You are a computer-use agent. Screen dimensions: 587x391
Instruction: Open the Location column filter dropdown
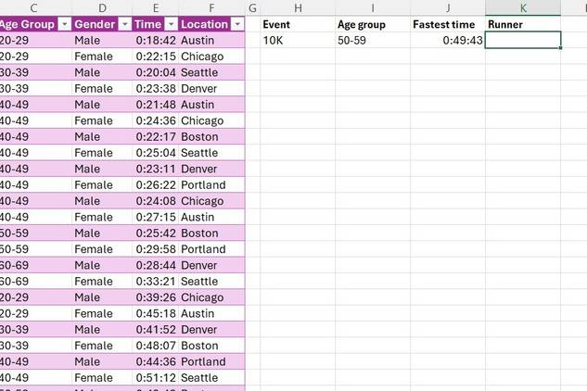(237, 24)
